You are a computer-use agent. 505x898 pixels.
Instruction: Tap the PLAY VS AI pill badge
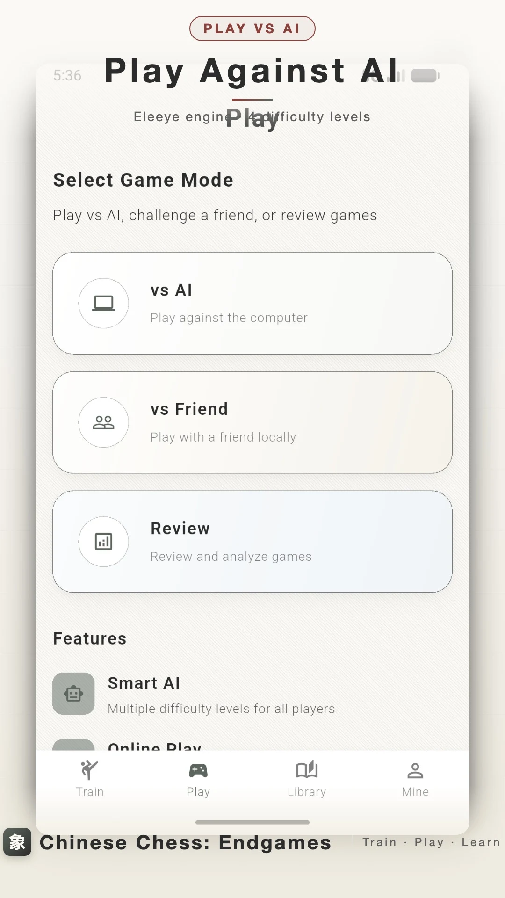pyautogui.click(x=252, y=29)
